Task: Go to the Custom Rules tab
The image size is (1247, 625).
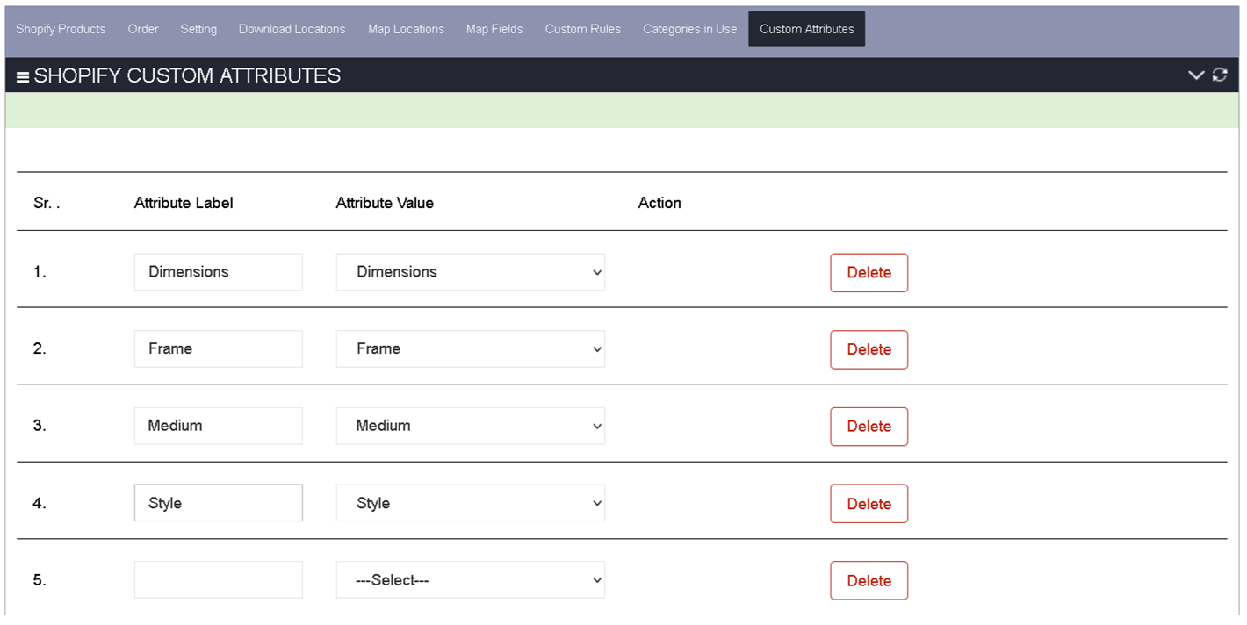Action: click(583, 29)
